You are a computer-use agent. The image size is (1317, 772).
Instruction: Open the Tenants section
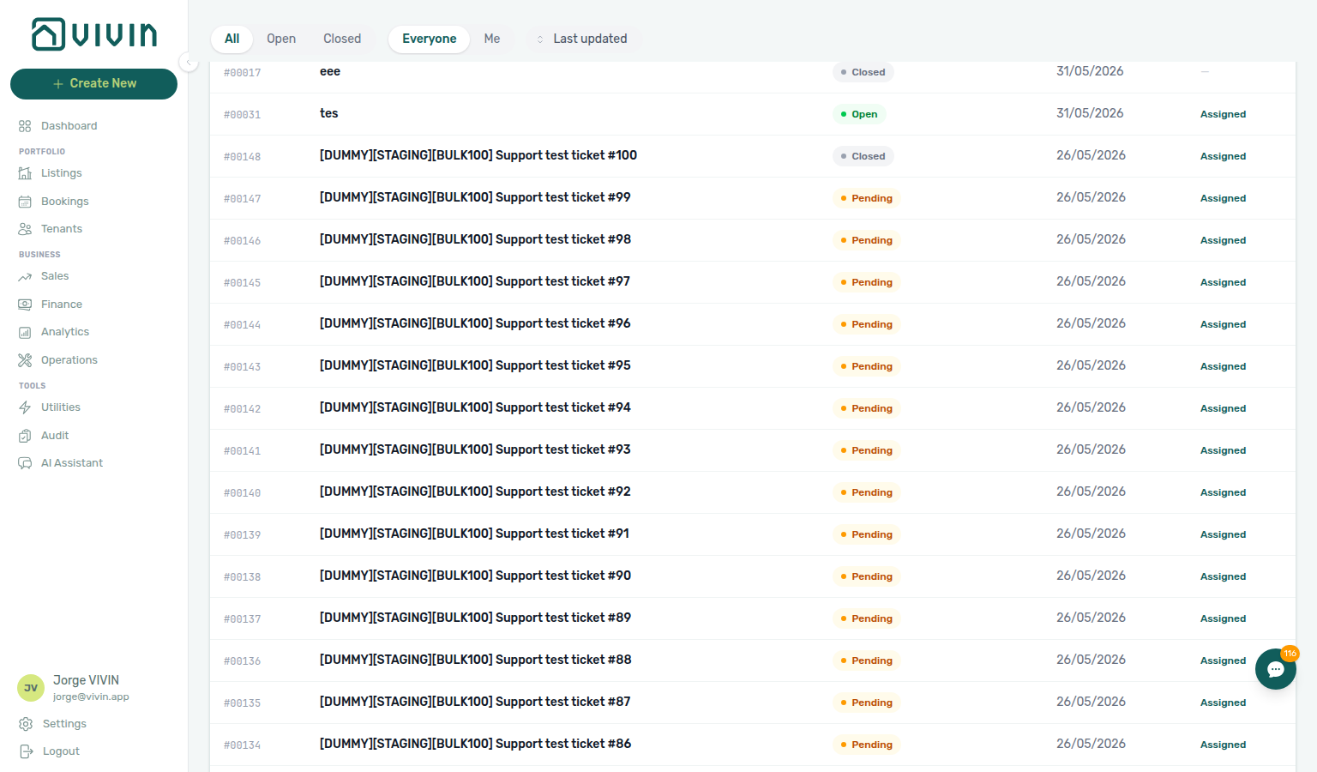pyautogui.click(x=62, y=229)
